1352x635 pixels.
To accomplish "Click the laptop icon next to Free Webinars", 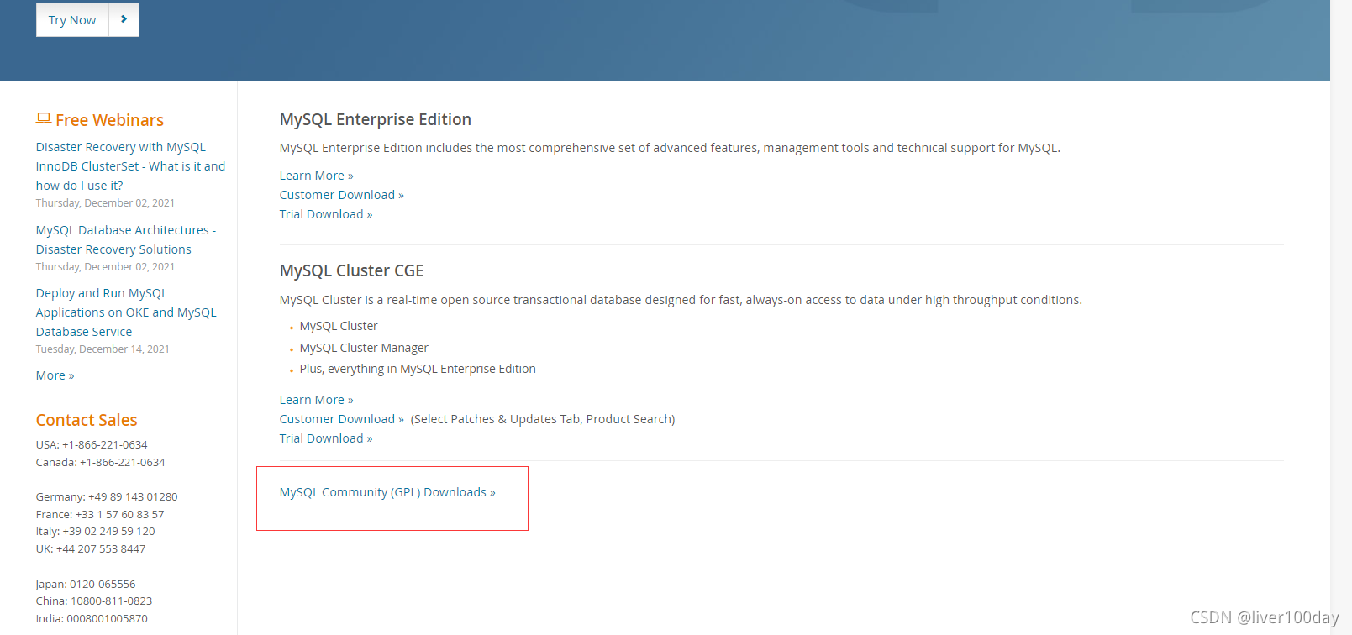I will coord(44,118).
